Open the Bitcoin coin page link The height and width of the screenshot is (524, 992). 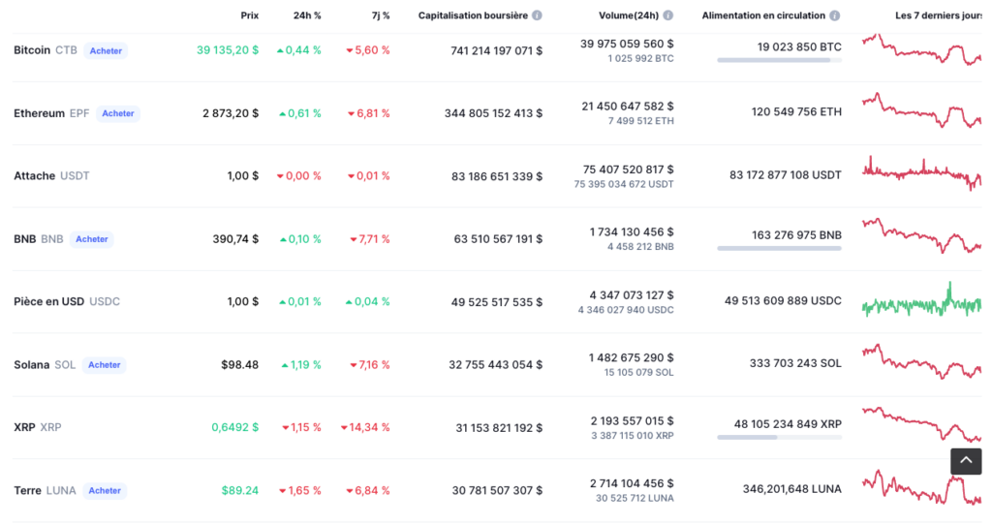coord(32,50)
